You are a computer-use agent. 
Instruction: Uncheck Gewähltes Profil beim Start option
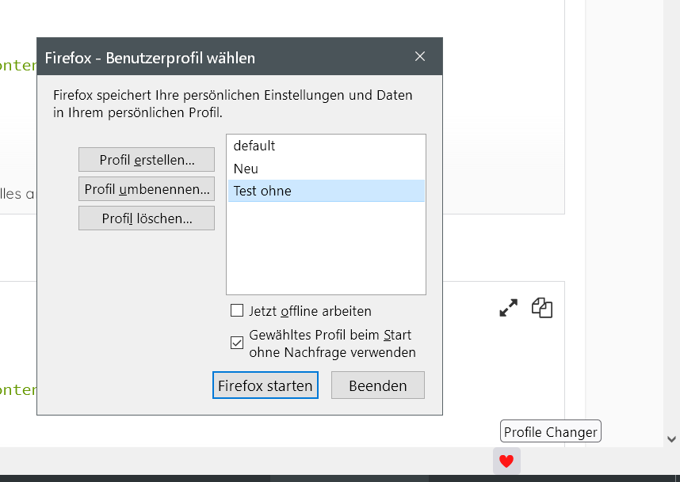[237, 343]
